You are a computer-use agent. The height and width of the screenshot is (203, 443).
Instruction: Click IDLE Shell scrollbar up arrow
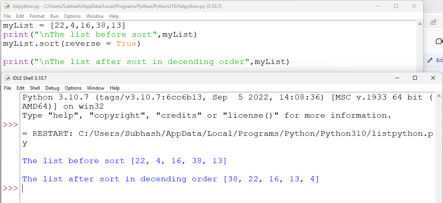pyautogui.click(x=439, y=96)
